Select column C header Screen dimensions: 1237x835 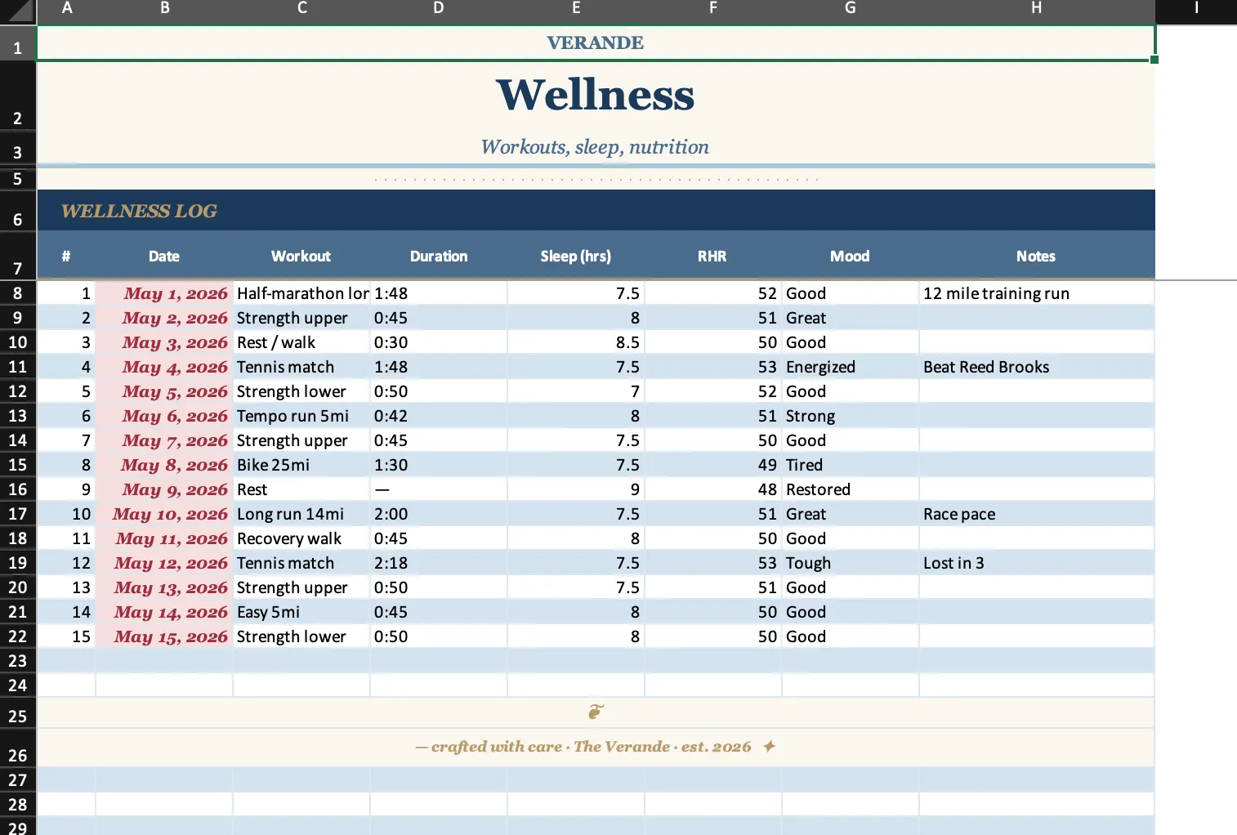coord(301,9)
